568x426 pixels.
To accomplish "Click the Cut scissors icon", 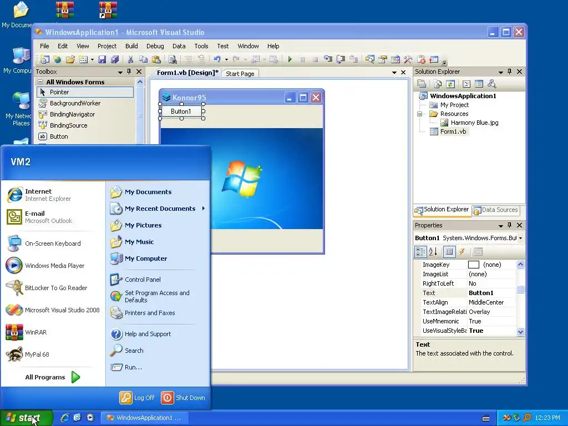I will (x=130, y=59).
